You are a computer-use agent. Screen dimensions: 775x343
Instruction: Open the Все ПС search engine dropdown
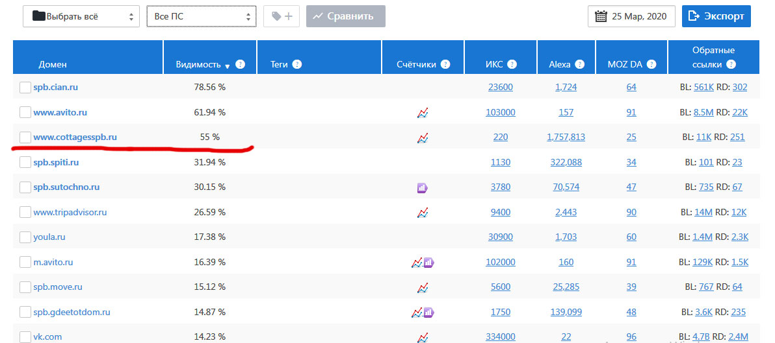pos(202,16)
